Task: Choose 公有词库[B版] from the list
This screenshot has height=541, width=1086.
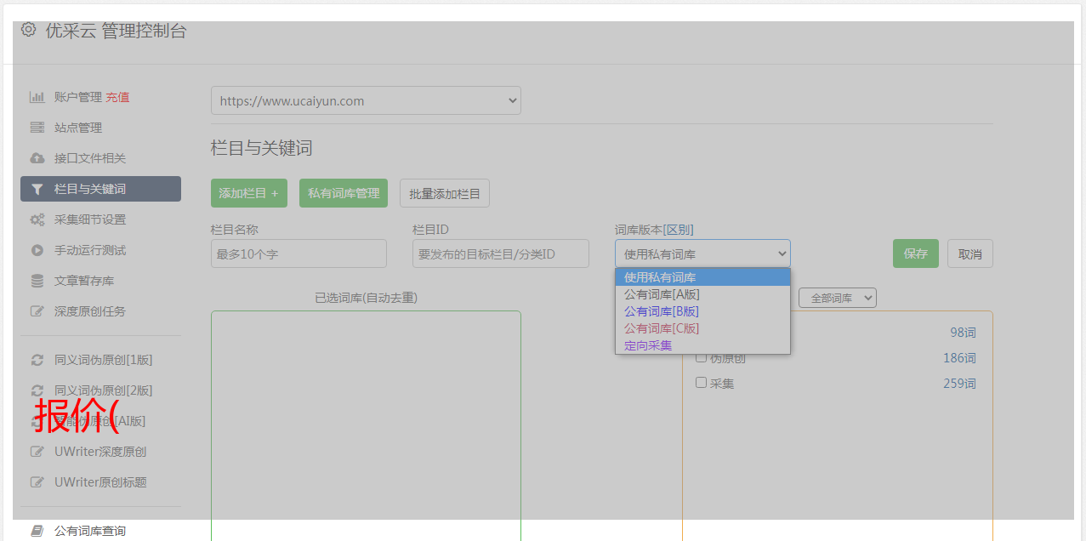Action: [x=662, y=311]
